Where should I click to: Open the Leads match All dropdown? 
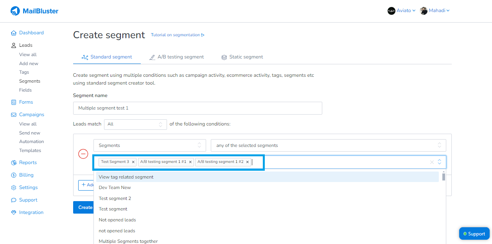135,124
